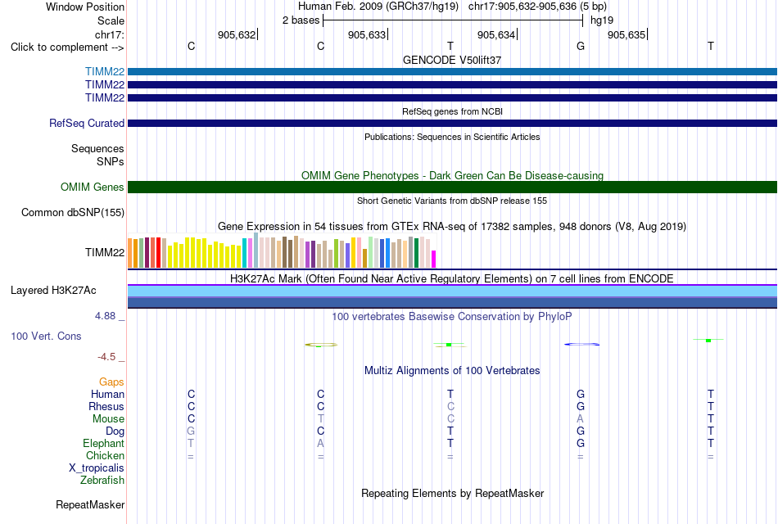Screen dimensions: 778x524
Task: Click the 4.88 PhyloP upper scale value
Action: point(105,316)
